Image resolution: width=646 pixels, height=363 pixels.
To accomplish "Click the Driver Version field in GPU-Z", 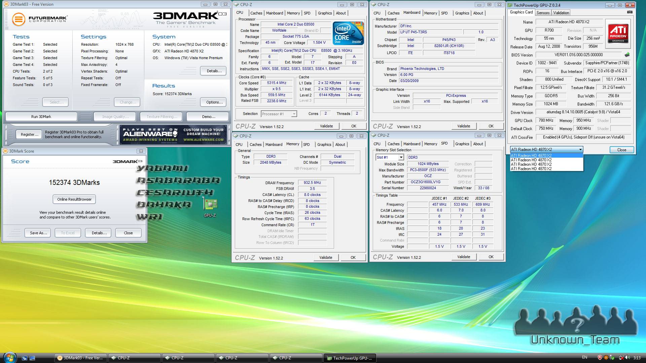I will 583,112.
